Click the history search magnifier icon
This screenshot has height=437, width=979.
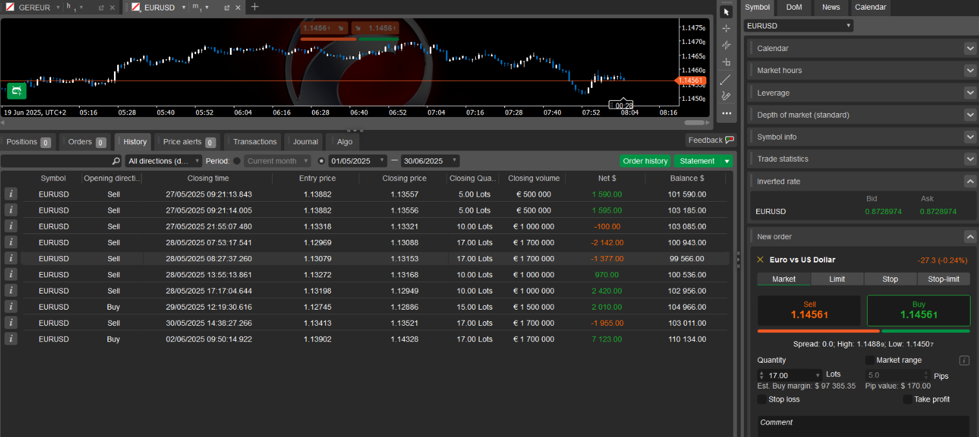[x=116, y=161]
